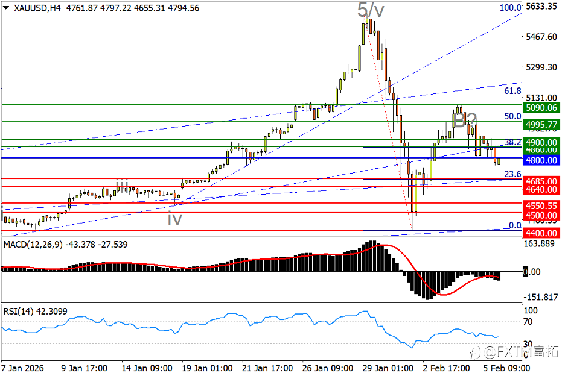Screen dimensions: 565x376
Task: Click the OHLC quote value 4794.56
Action: click(184, 8)
